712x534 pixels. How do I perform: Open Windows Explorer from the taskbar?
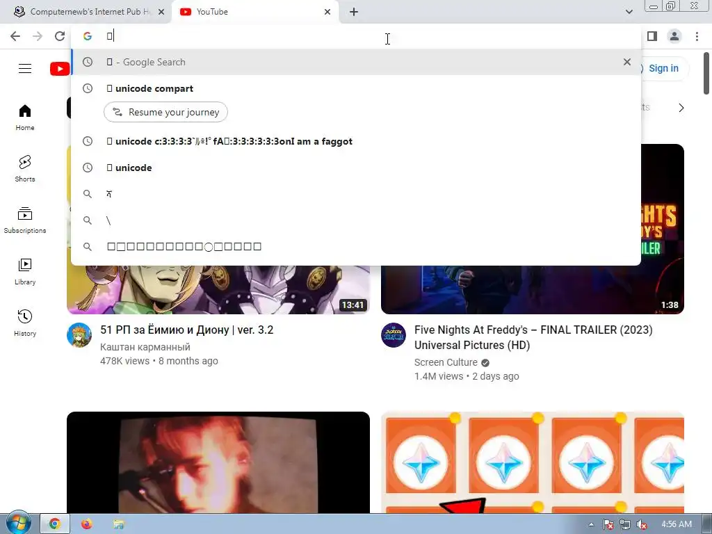118,524
